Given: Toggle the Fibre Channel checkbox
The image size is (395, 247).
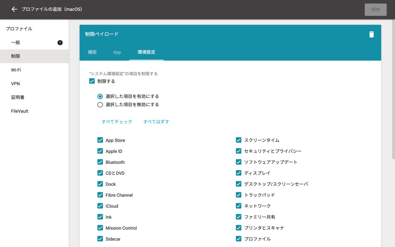Looking at the screenshot, I should click(100, 195).
